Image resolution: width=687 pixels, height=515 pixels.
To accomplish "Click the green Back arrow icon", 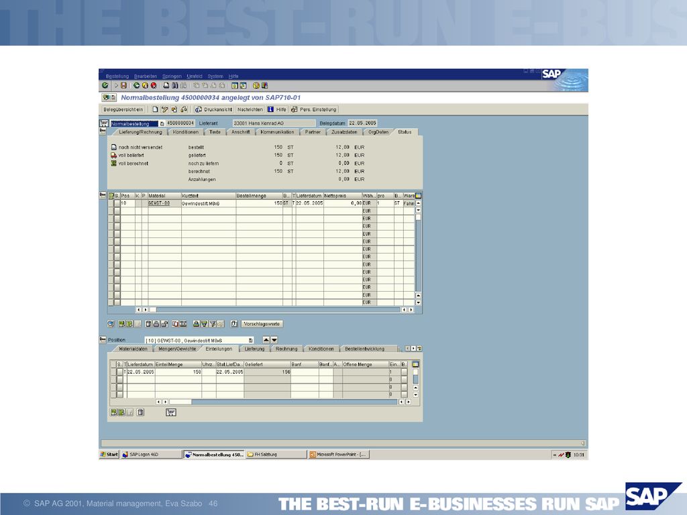I will [x=137, y=85].
